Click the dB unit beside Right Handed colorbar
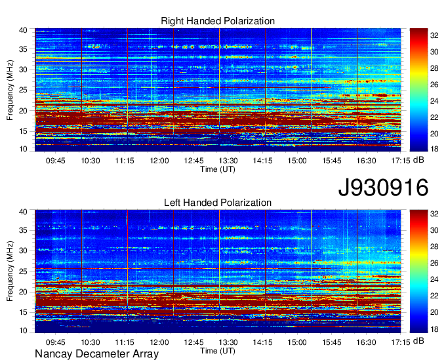 (418, 160)
